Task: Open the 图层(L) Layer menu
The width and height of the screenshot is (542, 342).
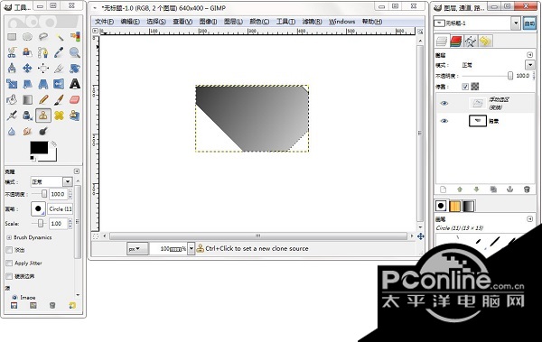Action: pyautogui.click(x=233, y=22)
